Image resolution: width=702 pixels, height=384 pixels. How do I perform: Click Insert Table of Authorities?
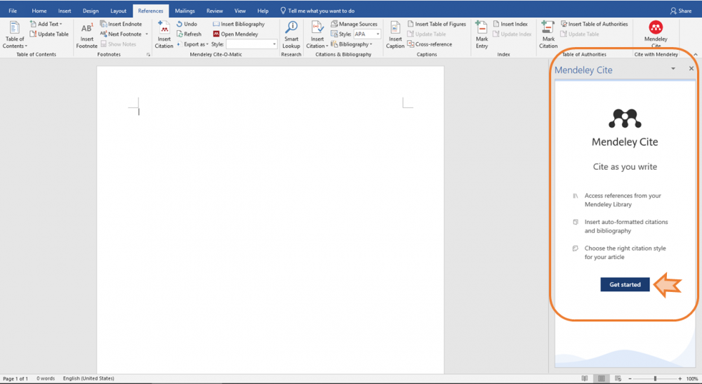[x=594, y=24]
